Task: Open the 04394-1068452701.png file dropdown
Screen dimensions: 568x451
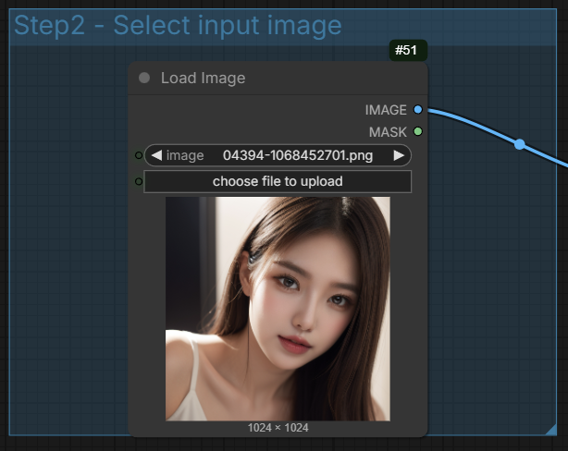Action: (x=297, y=155)
